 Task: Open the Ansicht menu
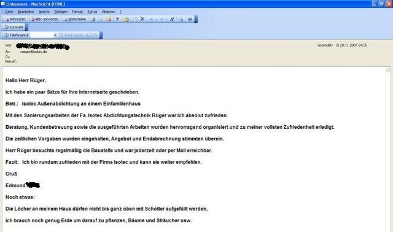44,12
